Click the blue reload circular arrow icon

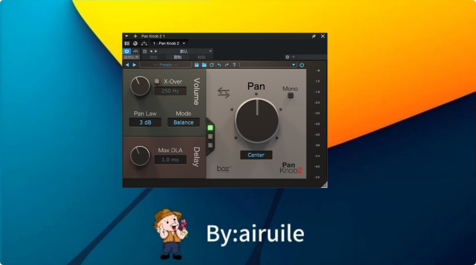coord(212,65)
